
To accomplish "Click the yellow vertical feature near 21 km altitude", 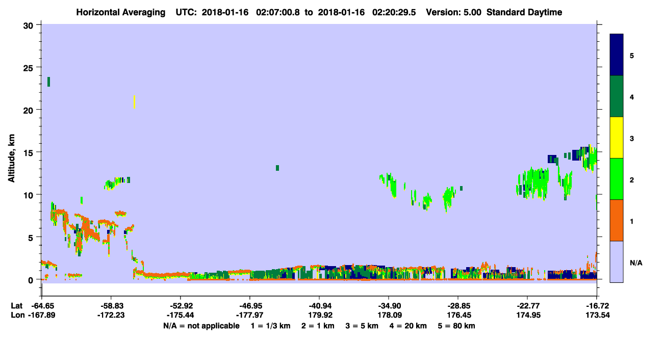I will (x=135, y=102).
